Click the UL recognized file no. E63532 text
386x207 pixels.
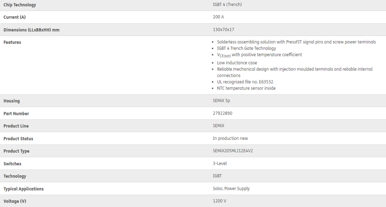[x=245, y=82]
